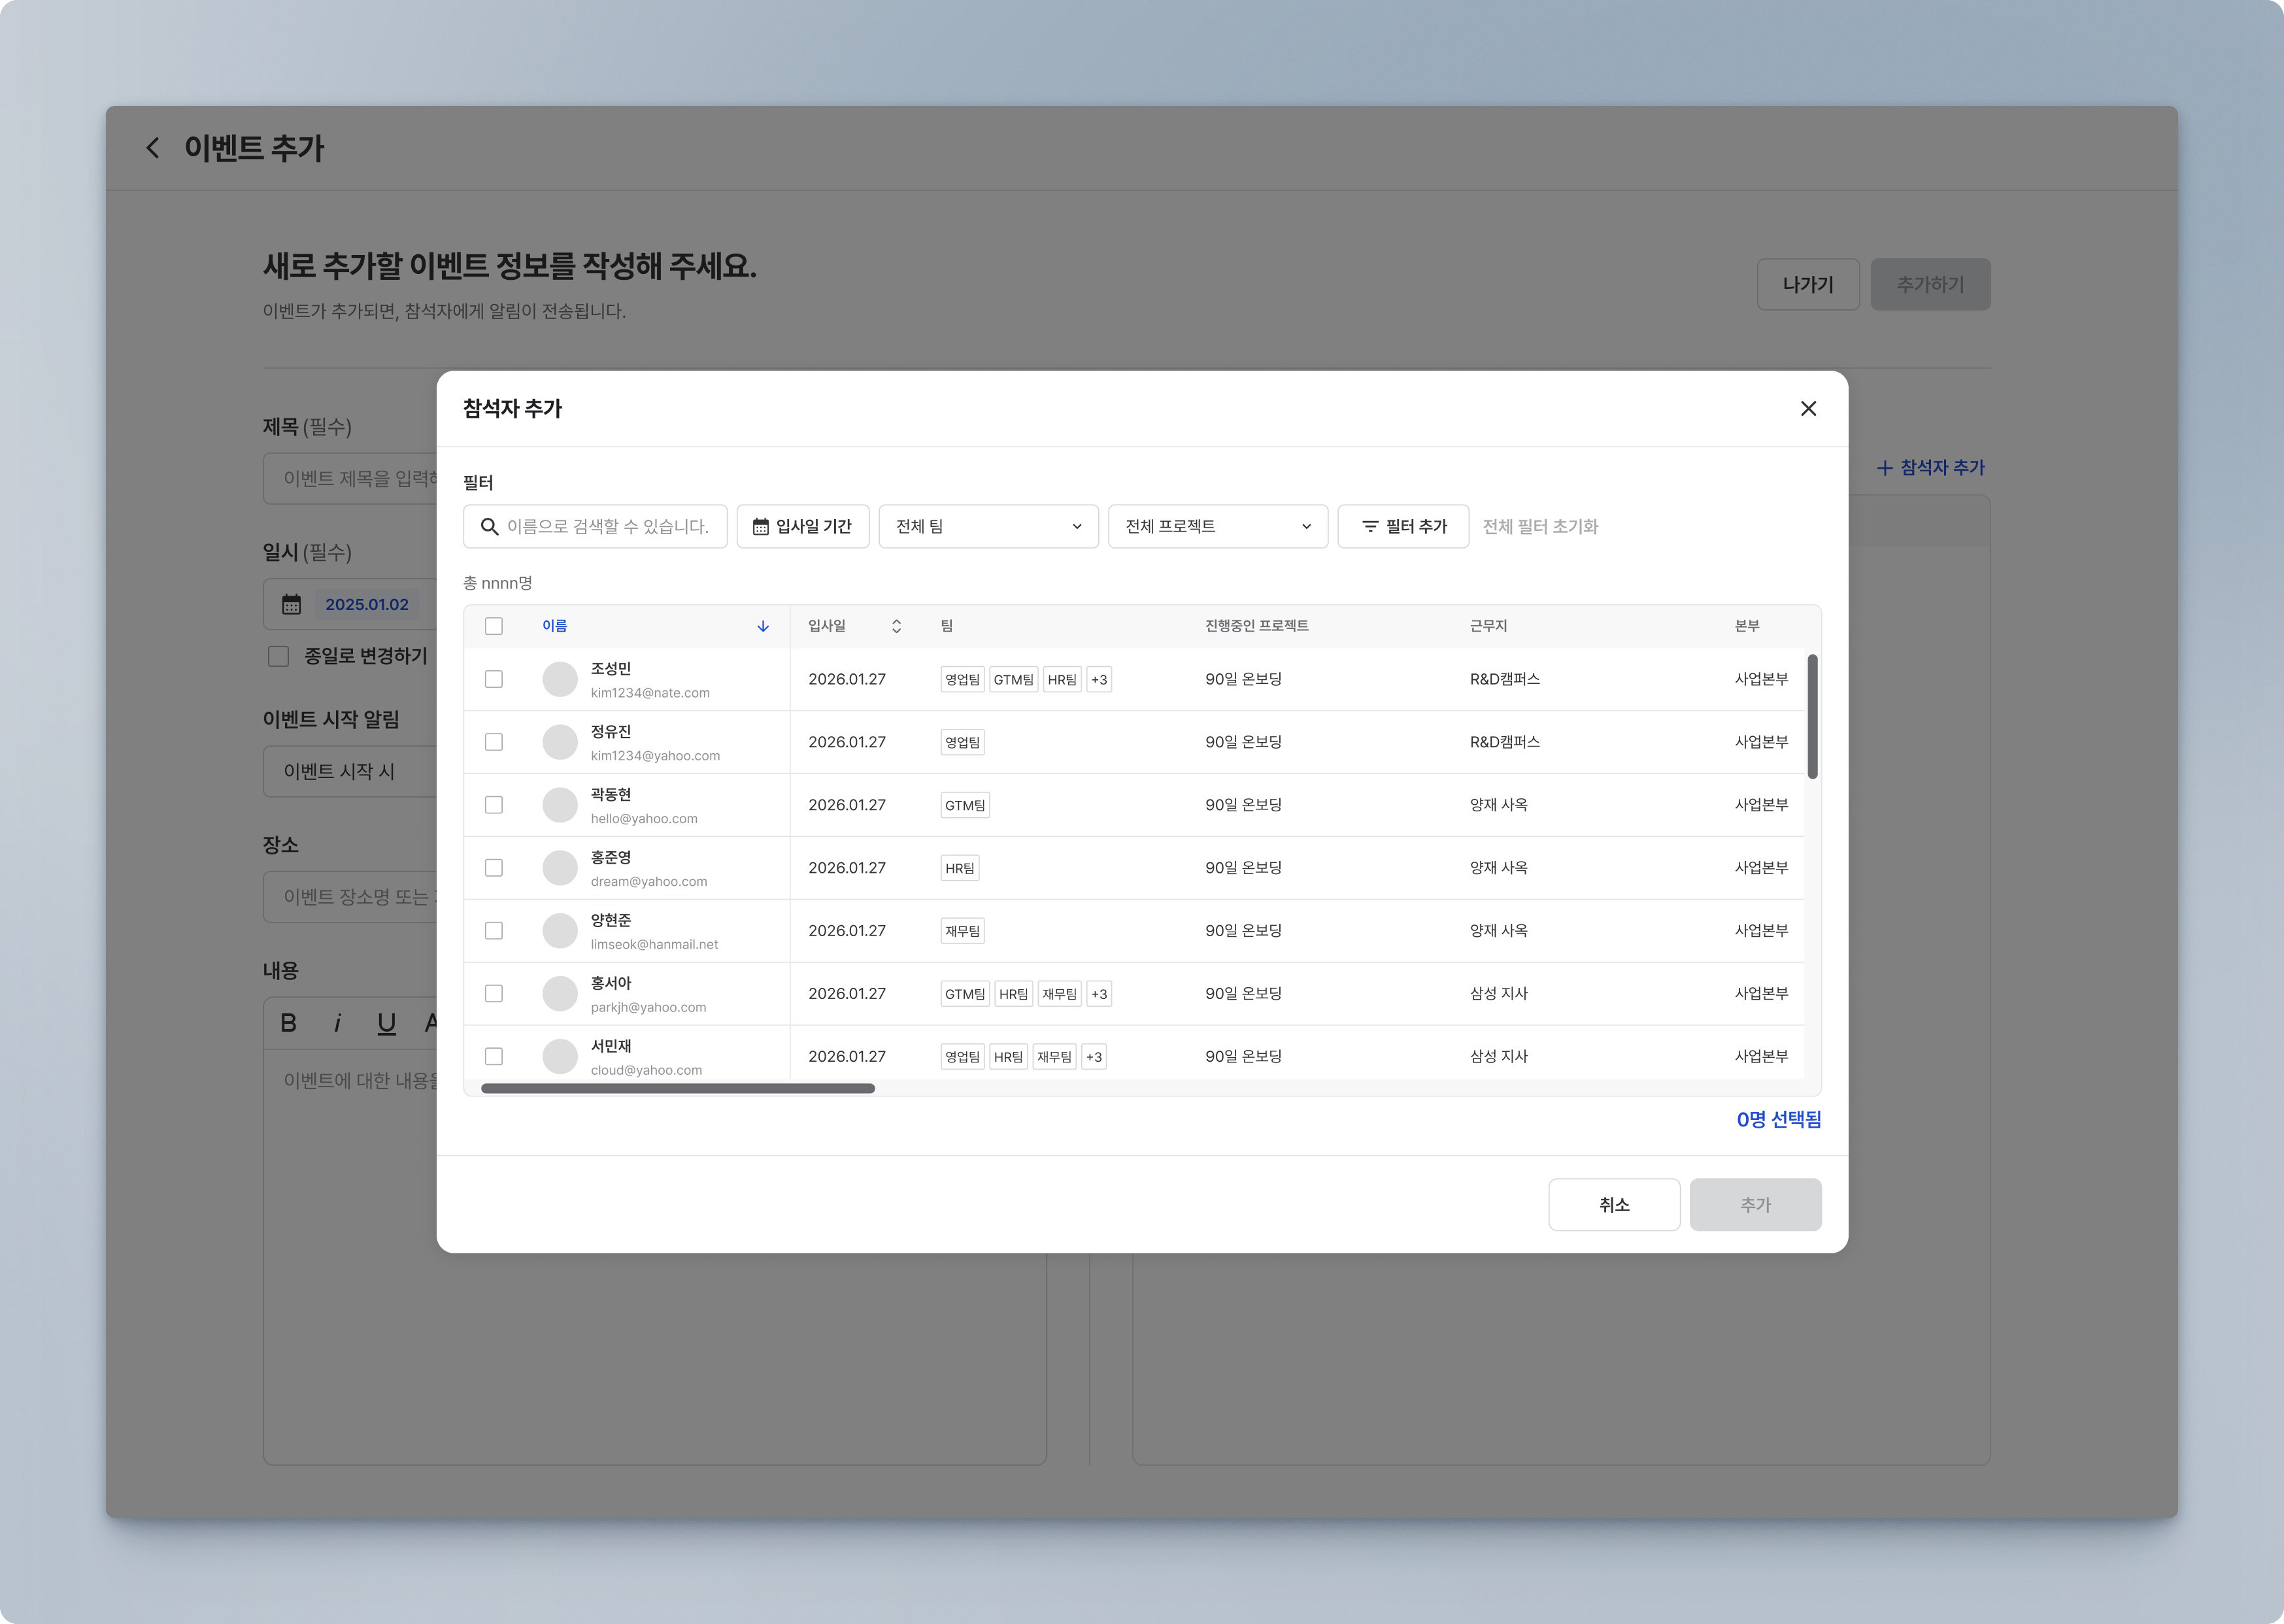This screenshot has width=2284, height=1624.
Task: Click the back arrow beside 이벤트 추가
Action: [x=153, y=148]
